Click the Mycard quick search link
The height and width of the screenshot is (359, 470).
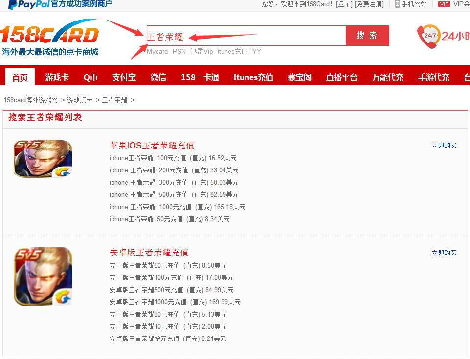157,51
